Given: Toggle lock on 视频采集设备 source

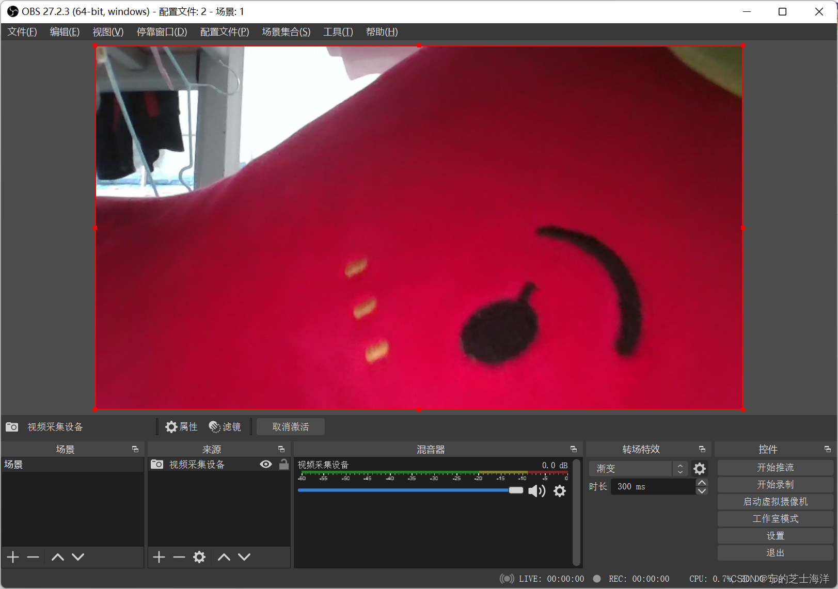Looking at the screenshot, I should 284,464.
